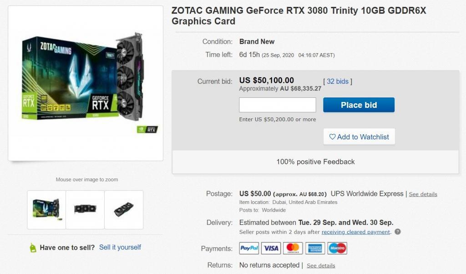Add this item to Watchlist

[359, 137]
